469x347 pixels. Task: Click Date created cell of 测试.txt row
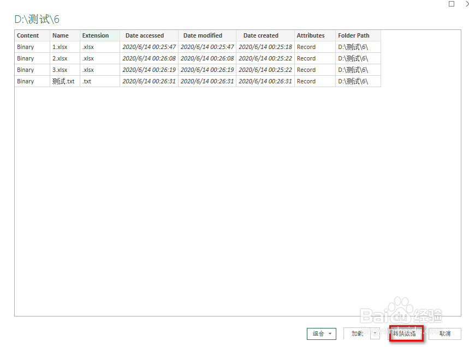coord(265,81)
